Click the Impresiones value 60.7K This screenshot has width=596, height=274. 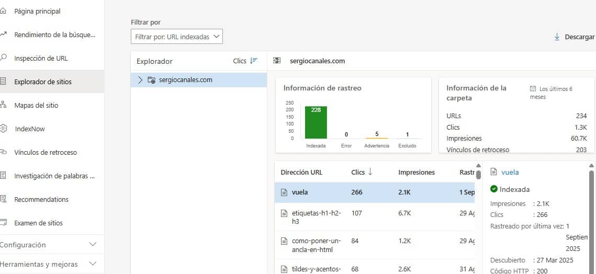[x=579, y=139]
